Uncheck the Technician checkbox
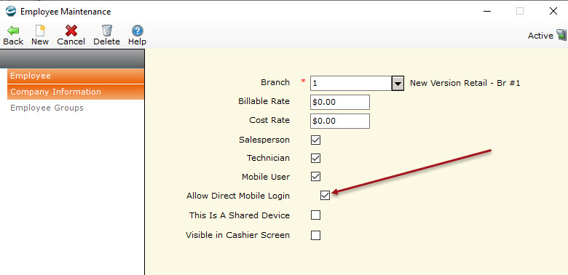 coord(315,158)
